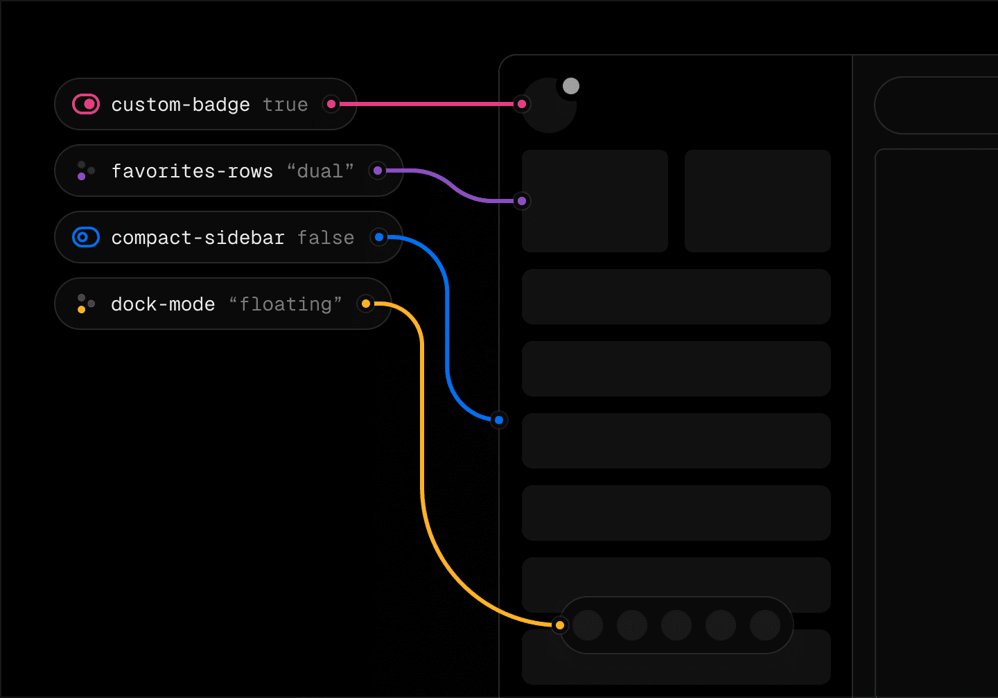998x698 pixels.
Task: Select the right favorites card in the sidebar
Action: click(758, 201)
